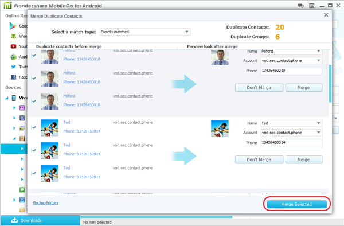
Task: Click the 'No item selected' status text
Action: (x=97, y=222)
